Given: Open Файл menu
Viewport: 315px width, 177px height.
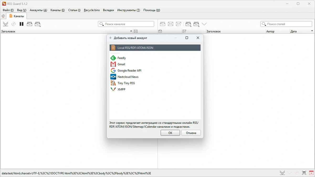Looking at the screenshot, I should click(8, 10).
